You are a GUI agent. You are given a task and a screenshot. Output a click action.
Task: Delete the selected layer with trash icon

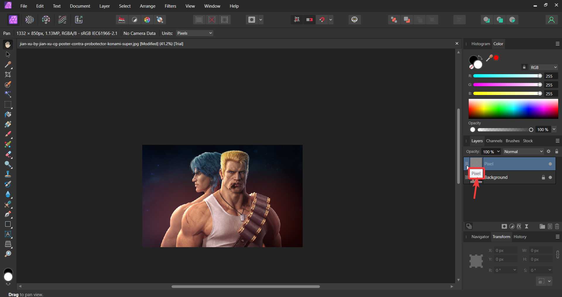[x=557, y=226]
